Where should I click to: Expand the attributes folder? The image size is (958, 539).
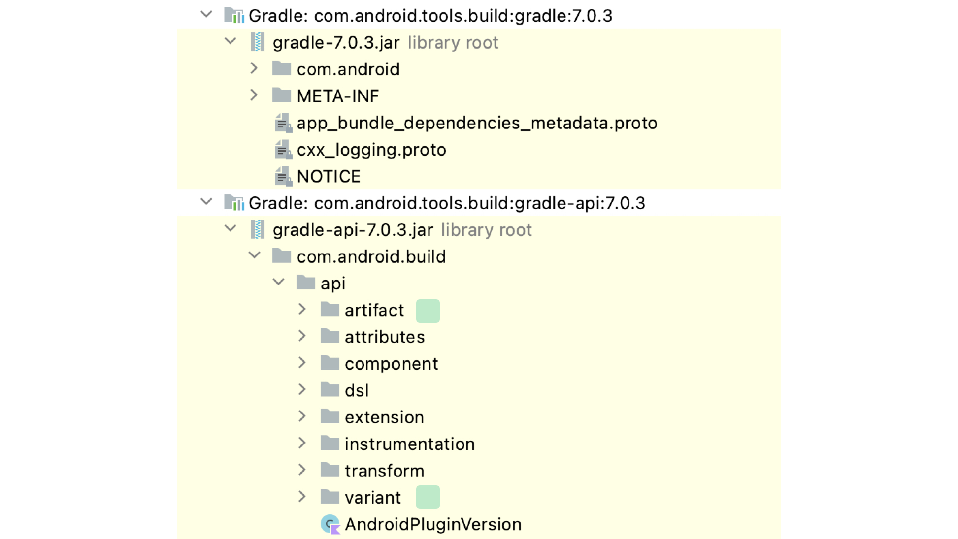coord(302,336)
